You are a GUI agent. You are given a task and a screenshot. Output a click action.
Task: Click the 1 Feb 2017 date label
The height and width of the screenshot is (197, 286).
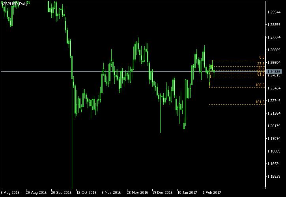[212, 192]
